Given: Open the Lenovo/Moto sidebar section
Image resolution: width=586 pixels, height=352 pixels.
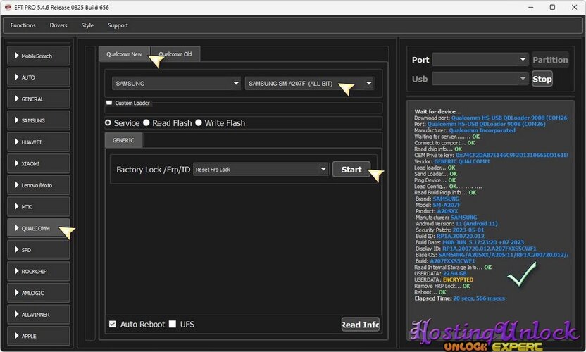Looking at the screenshot, I should [38, 185].
